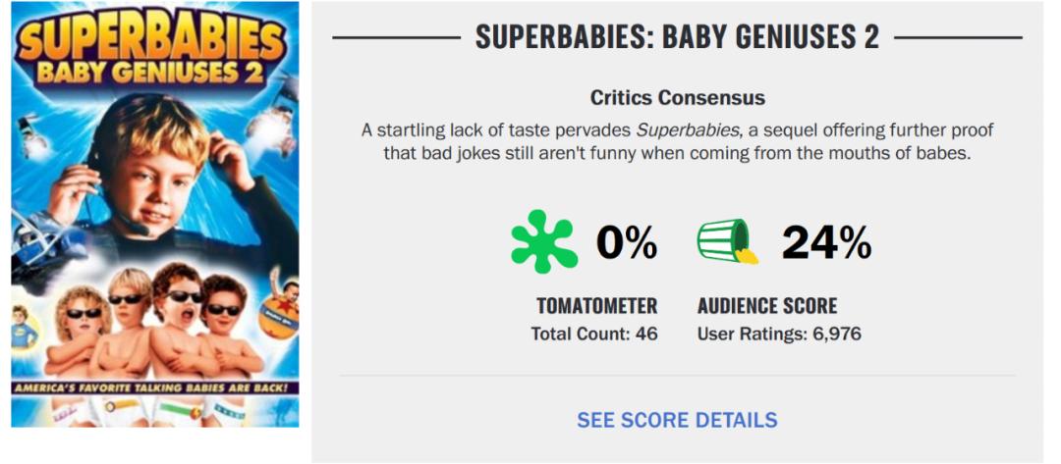1061x464 pixels.
Task: Select the AUDIENCE SCORE label
Action: coord(767,305)
